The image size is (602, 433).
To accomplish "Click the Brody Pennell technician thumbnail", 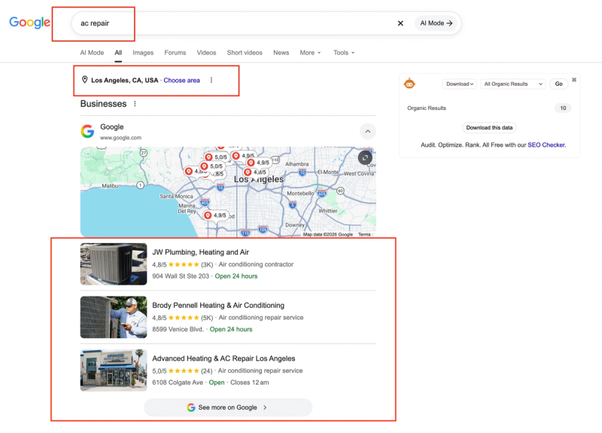I will [x=114, y=317].
